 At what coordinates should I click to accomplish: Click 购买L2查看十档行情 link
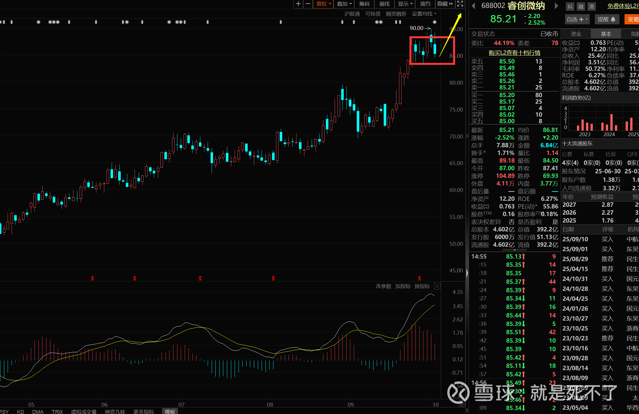point(514,53)
